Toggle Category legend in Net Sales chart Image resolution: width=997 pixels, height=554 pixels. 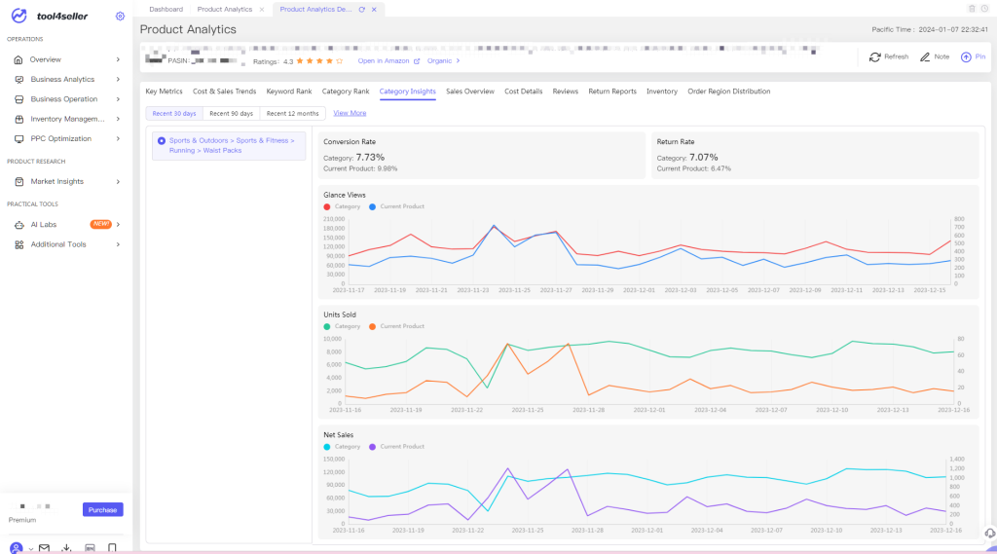tap(342, 447)
